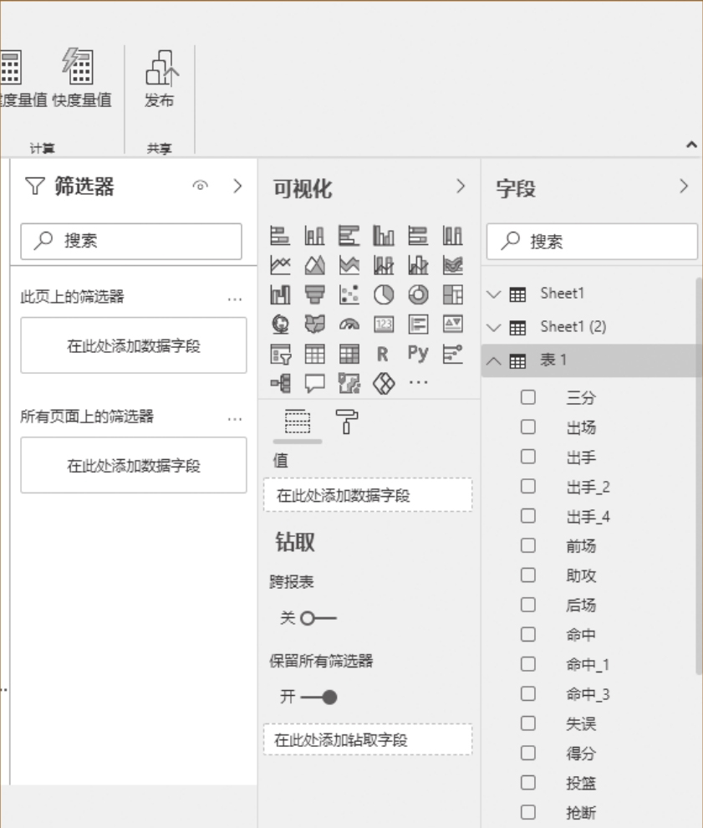Turn off the 保留所有筛选器 switch

[x=319, y=697]
